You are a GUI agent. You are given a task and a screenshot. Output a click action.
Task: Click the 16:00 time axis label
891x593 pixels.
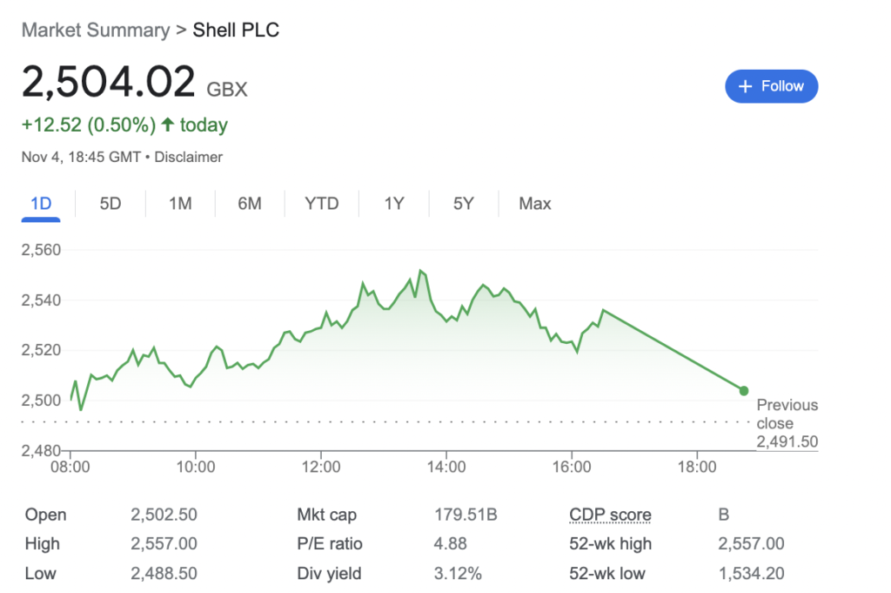[x=572, y=467]
